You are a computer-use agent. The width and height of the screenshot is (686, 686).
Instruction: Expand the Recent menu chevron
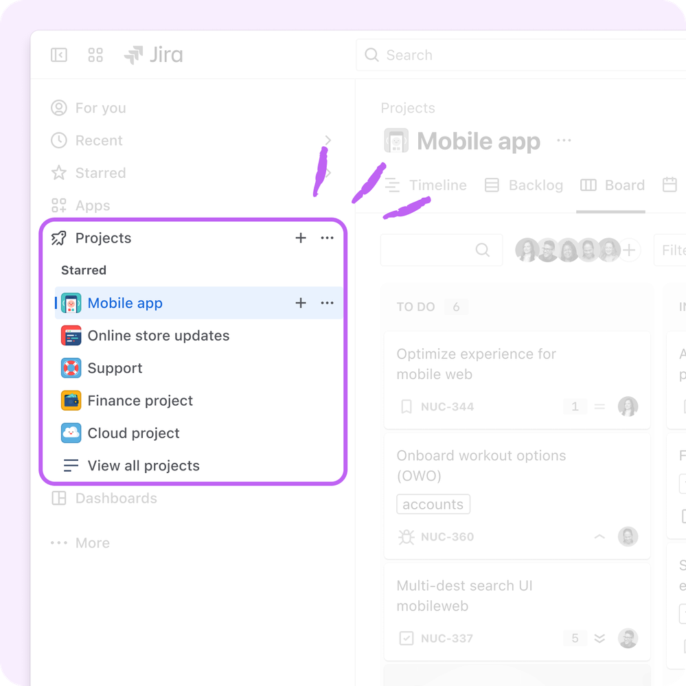328,141
